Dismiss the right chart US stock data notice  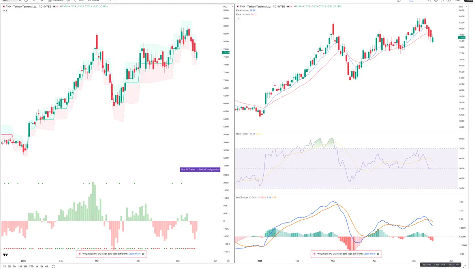(378, 254)
